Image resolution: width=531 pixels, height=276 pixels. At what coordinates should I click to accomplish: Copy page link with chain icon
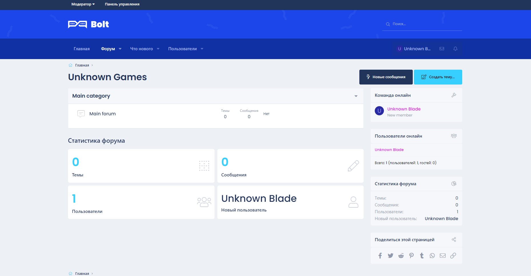coord(453,256)
